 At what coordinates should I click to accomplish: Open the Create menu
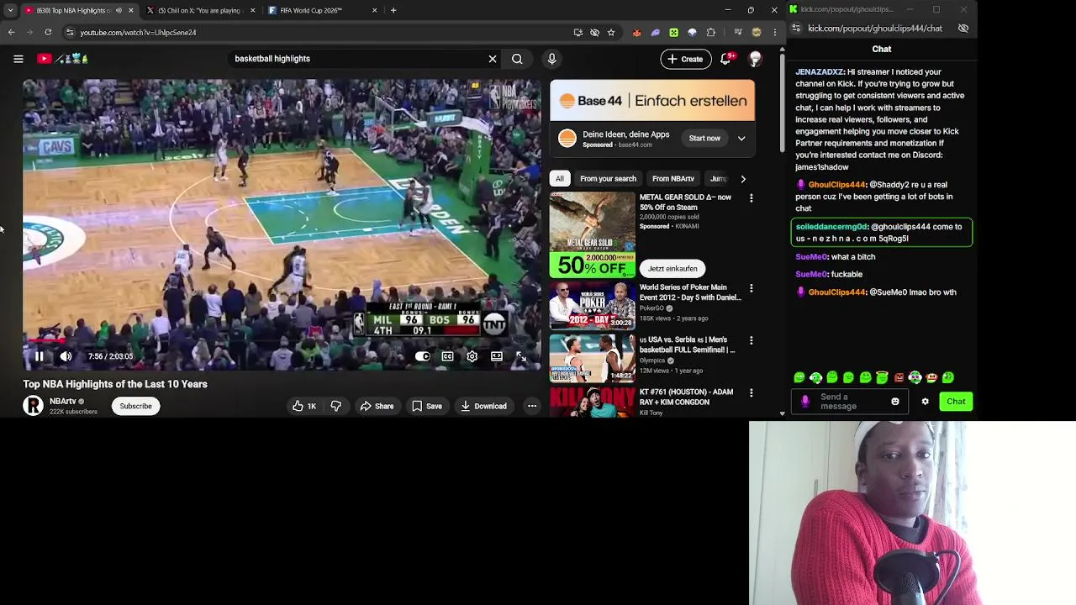tap(686, 59)
